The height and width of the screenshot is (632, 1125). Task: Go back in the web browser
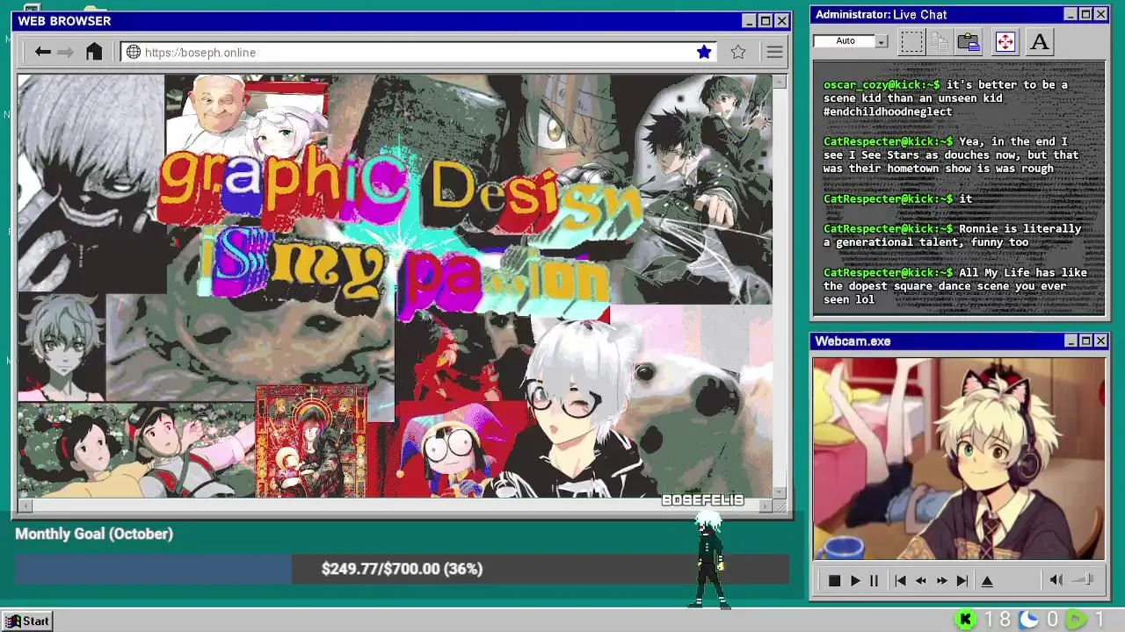[x=42, y=52]
